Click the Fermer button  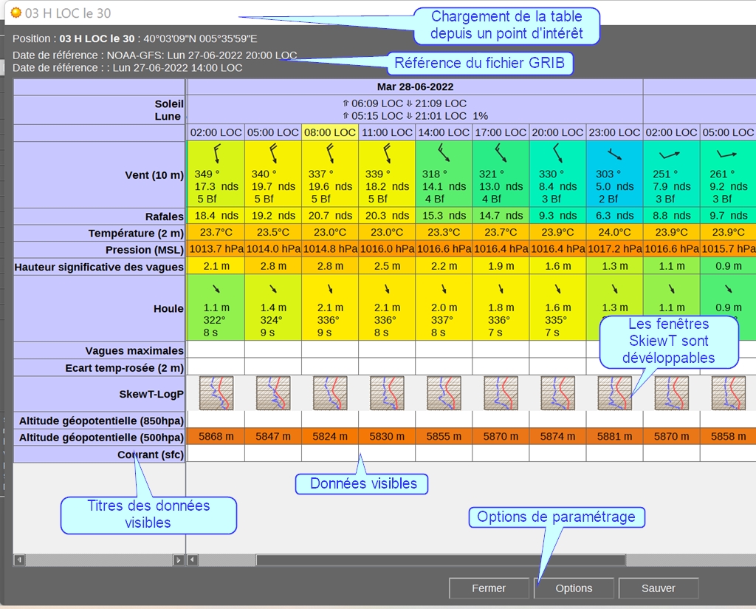point(489,588)
